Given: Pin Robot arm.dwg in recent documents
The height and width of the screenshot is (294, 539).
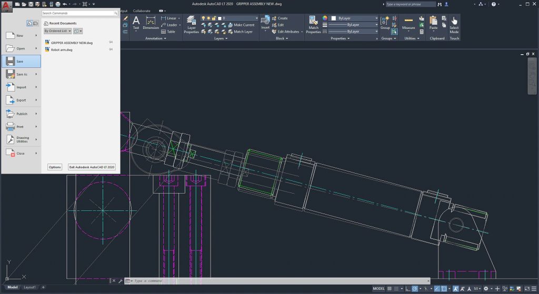Looking at the screenshot, I should pos(111,49).
